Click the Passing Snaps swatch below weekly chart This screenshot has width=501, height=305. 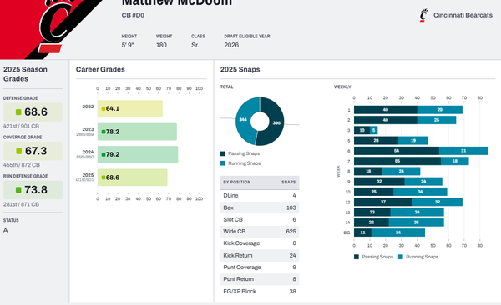[x=357, y=257]
